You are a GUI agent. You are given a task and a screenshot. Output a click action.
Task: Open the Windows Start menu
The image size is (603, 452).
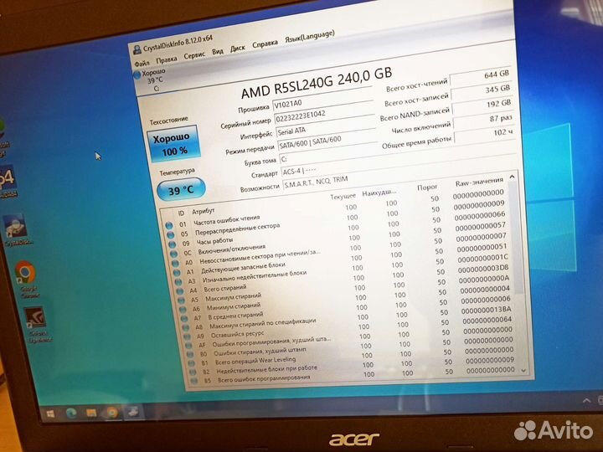point(50,413)
